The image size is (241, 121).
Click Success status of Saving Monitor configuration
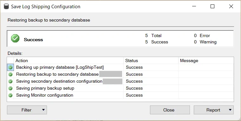click(x=134, y=95)
